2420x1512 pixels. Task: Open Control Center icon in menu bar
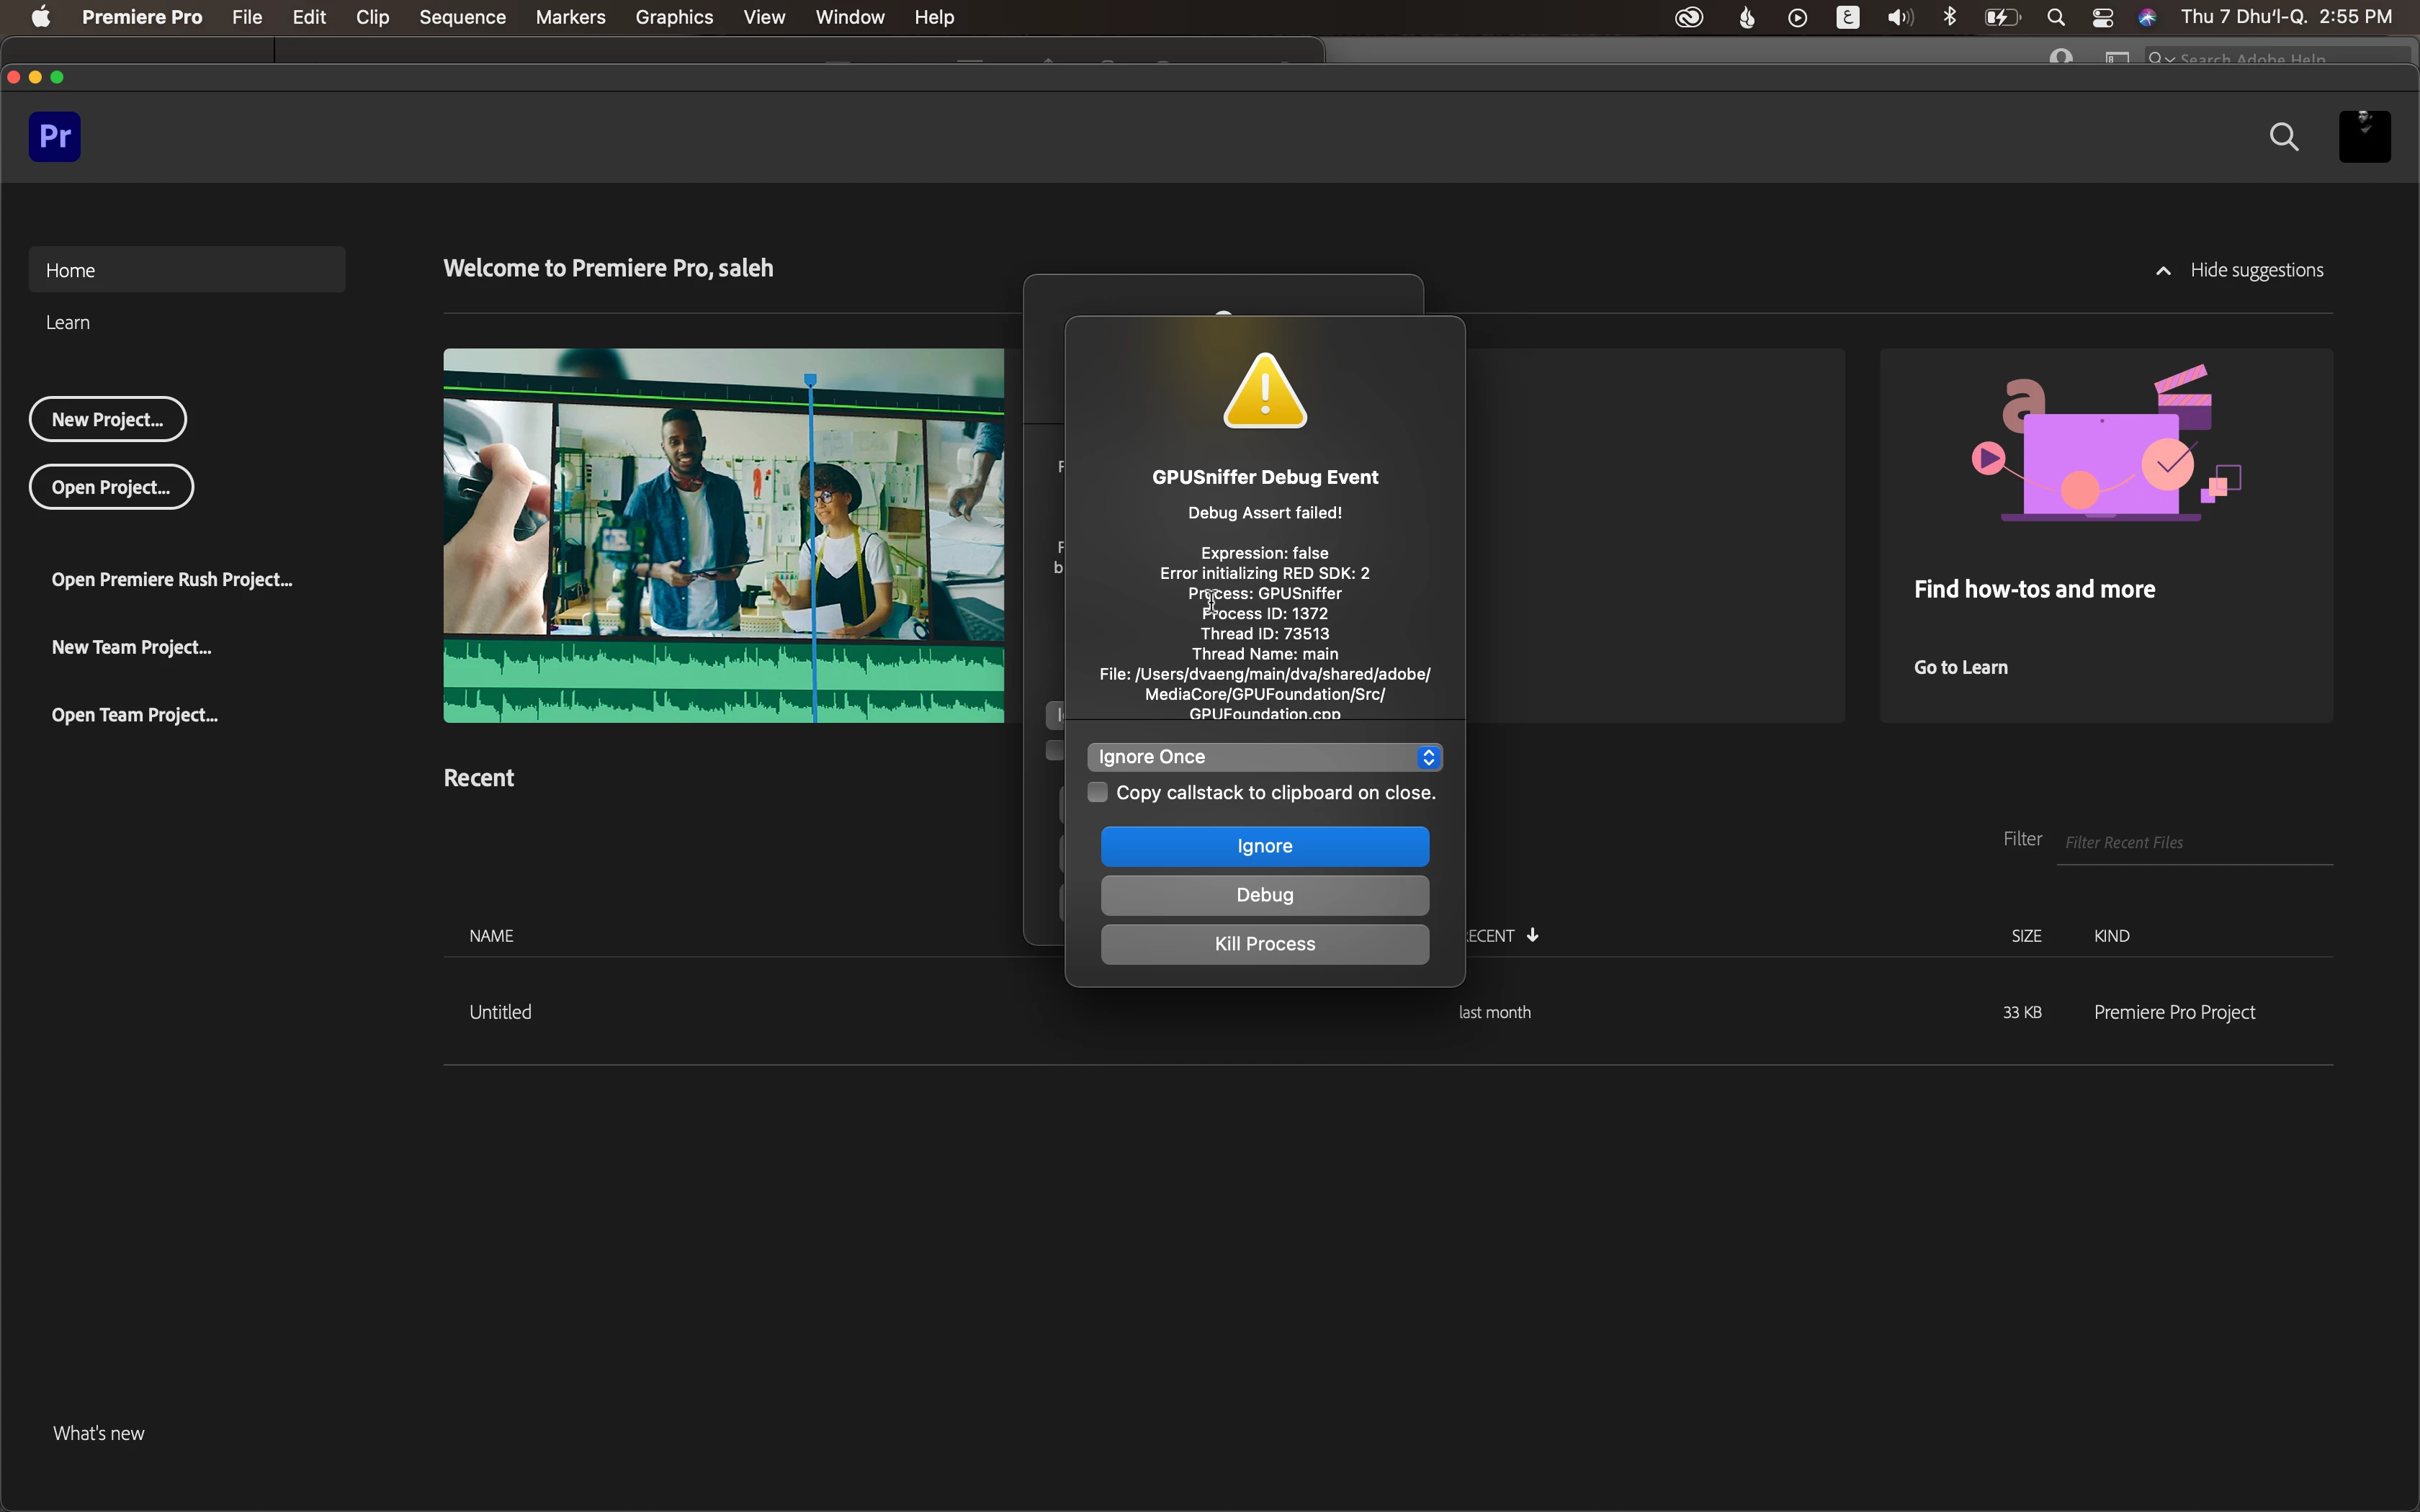2102,17
